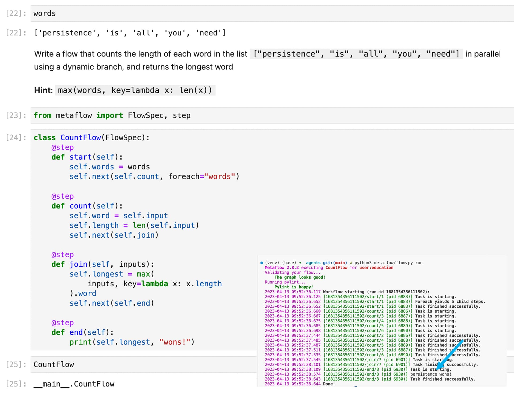Click the print(self.longest, "wons!") line
Screen dimensions: 514x394
click(x=132, y=342)
